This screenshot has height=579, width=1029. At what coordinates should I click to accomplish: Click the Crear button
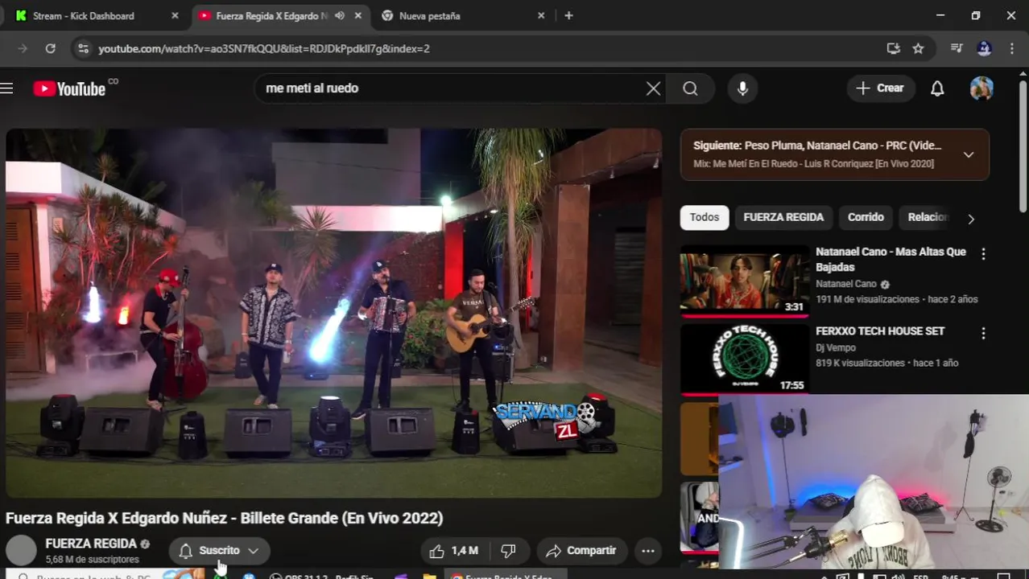click(x=880, y=88)
